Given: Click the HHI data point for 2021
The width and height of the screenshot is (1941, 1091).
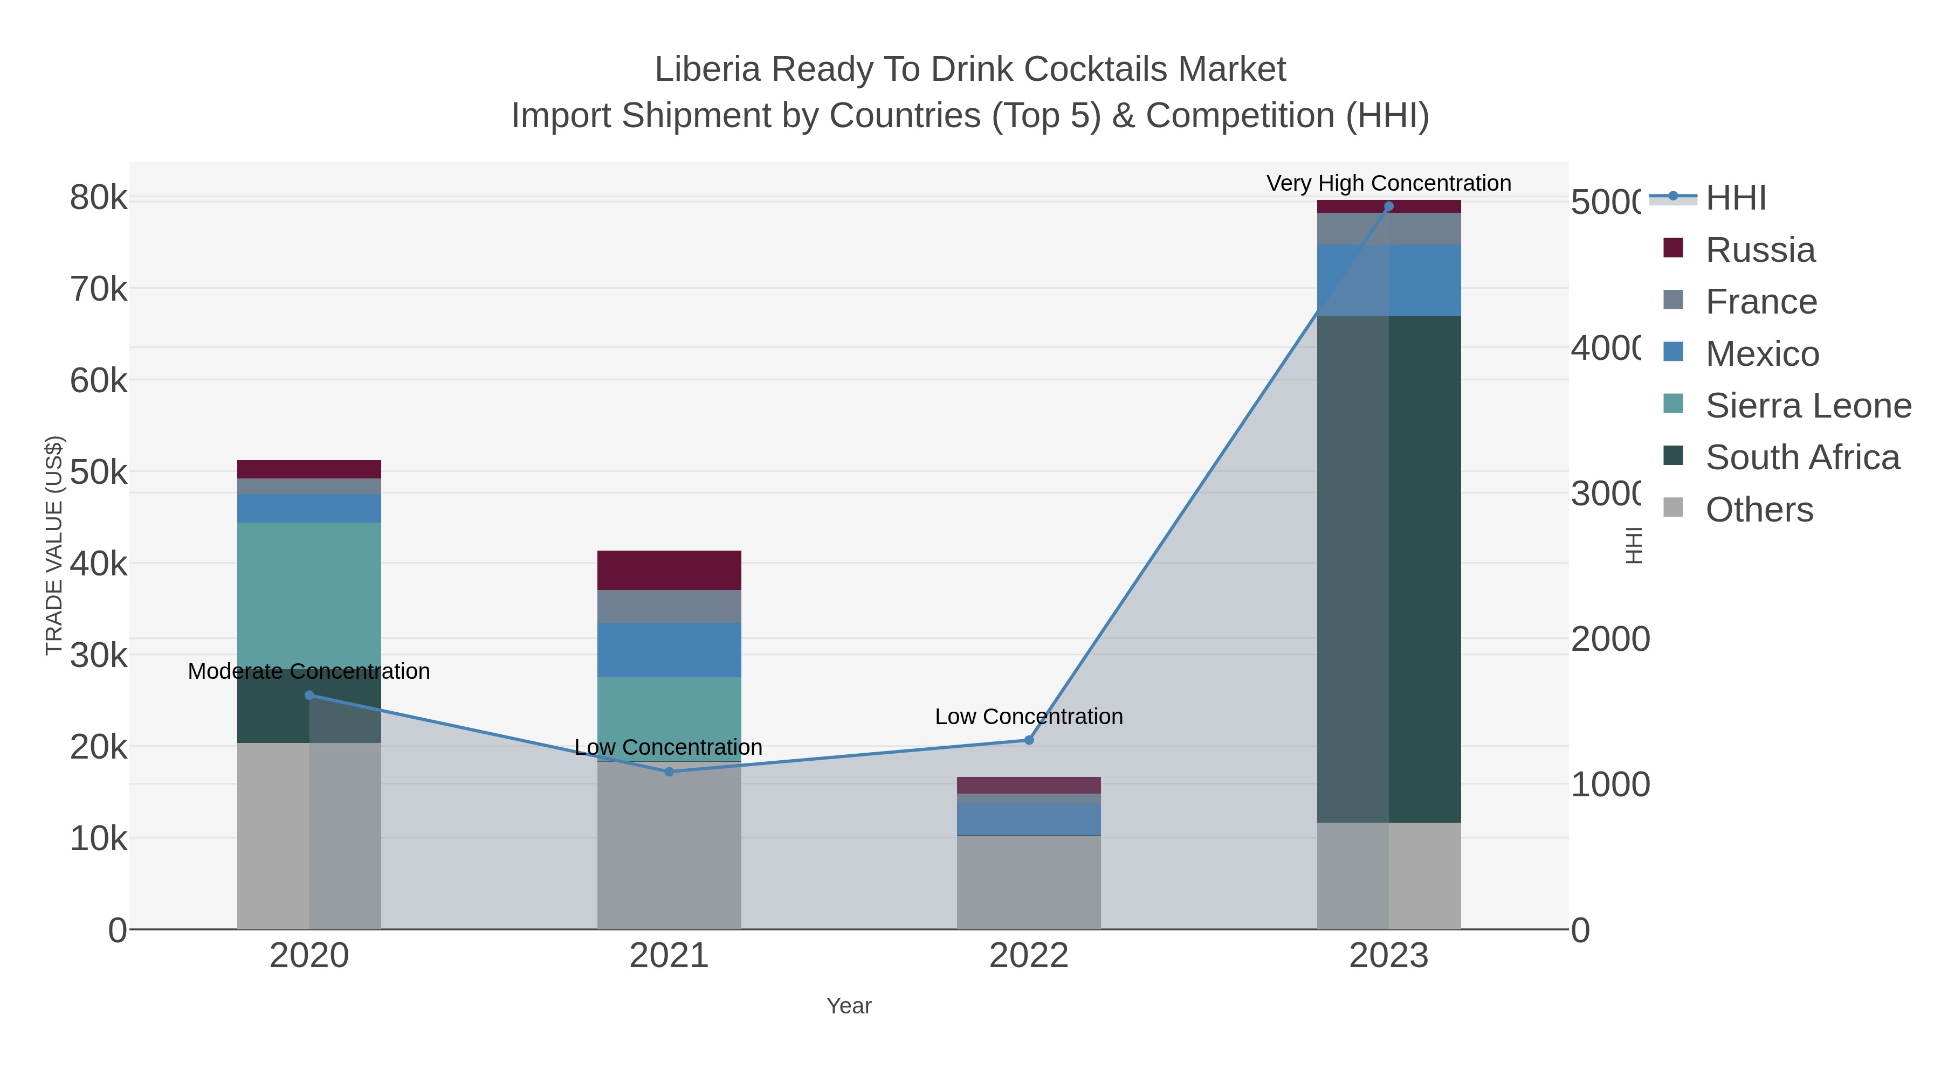Looking at the screenshot, I should pyautogui.click(x=669, y=772).
